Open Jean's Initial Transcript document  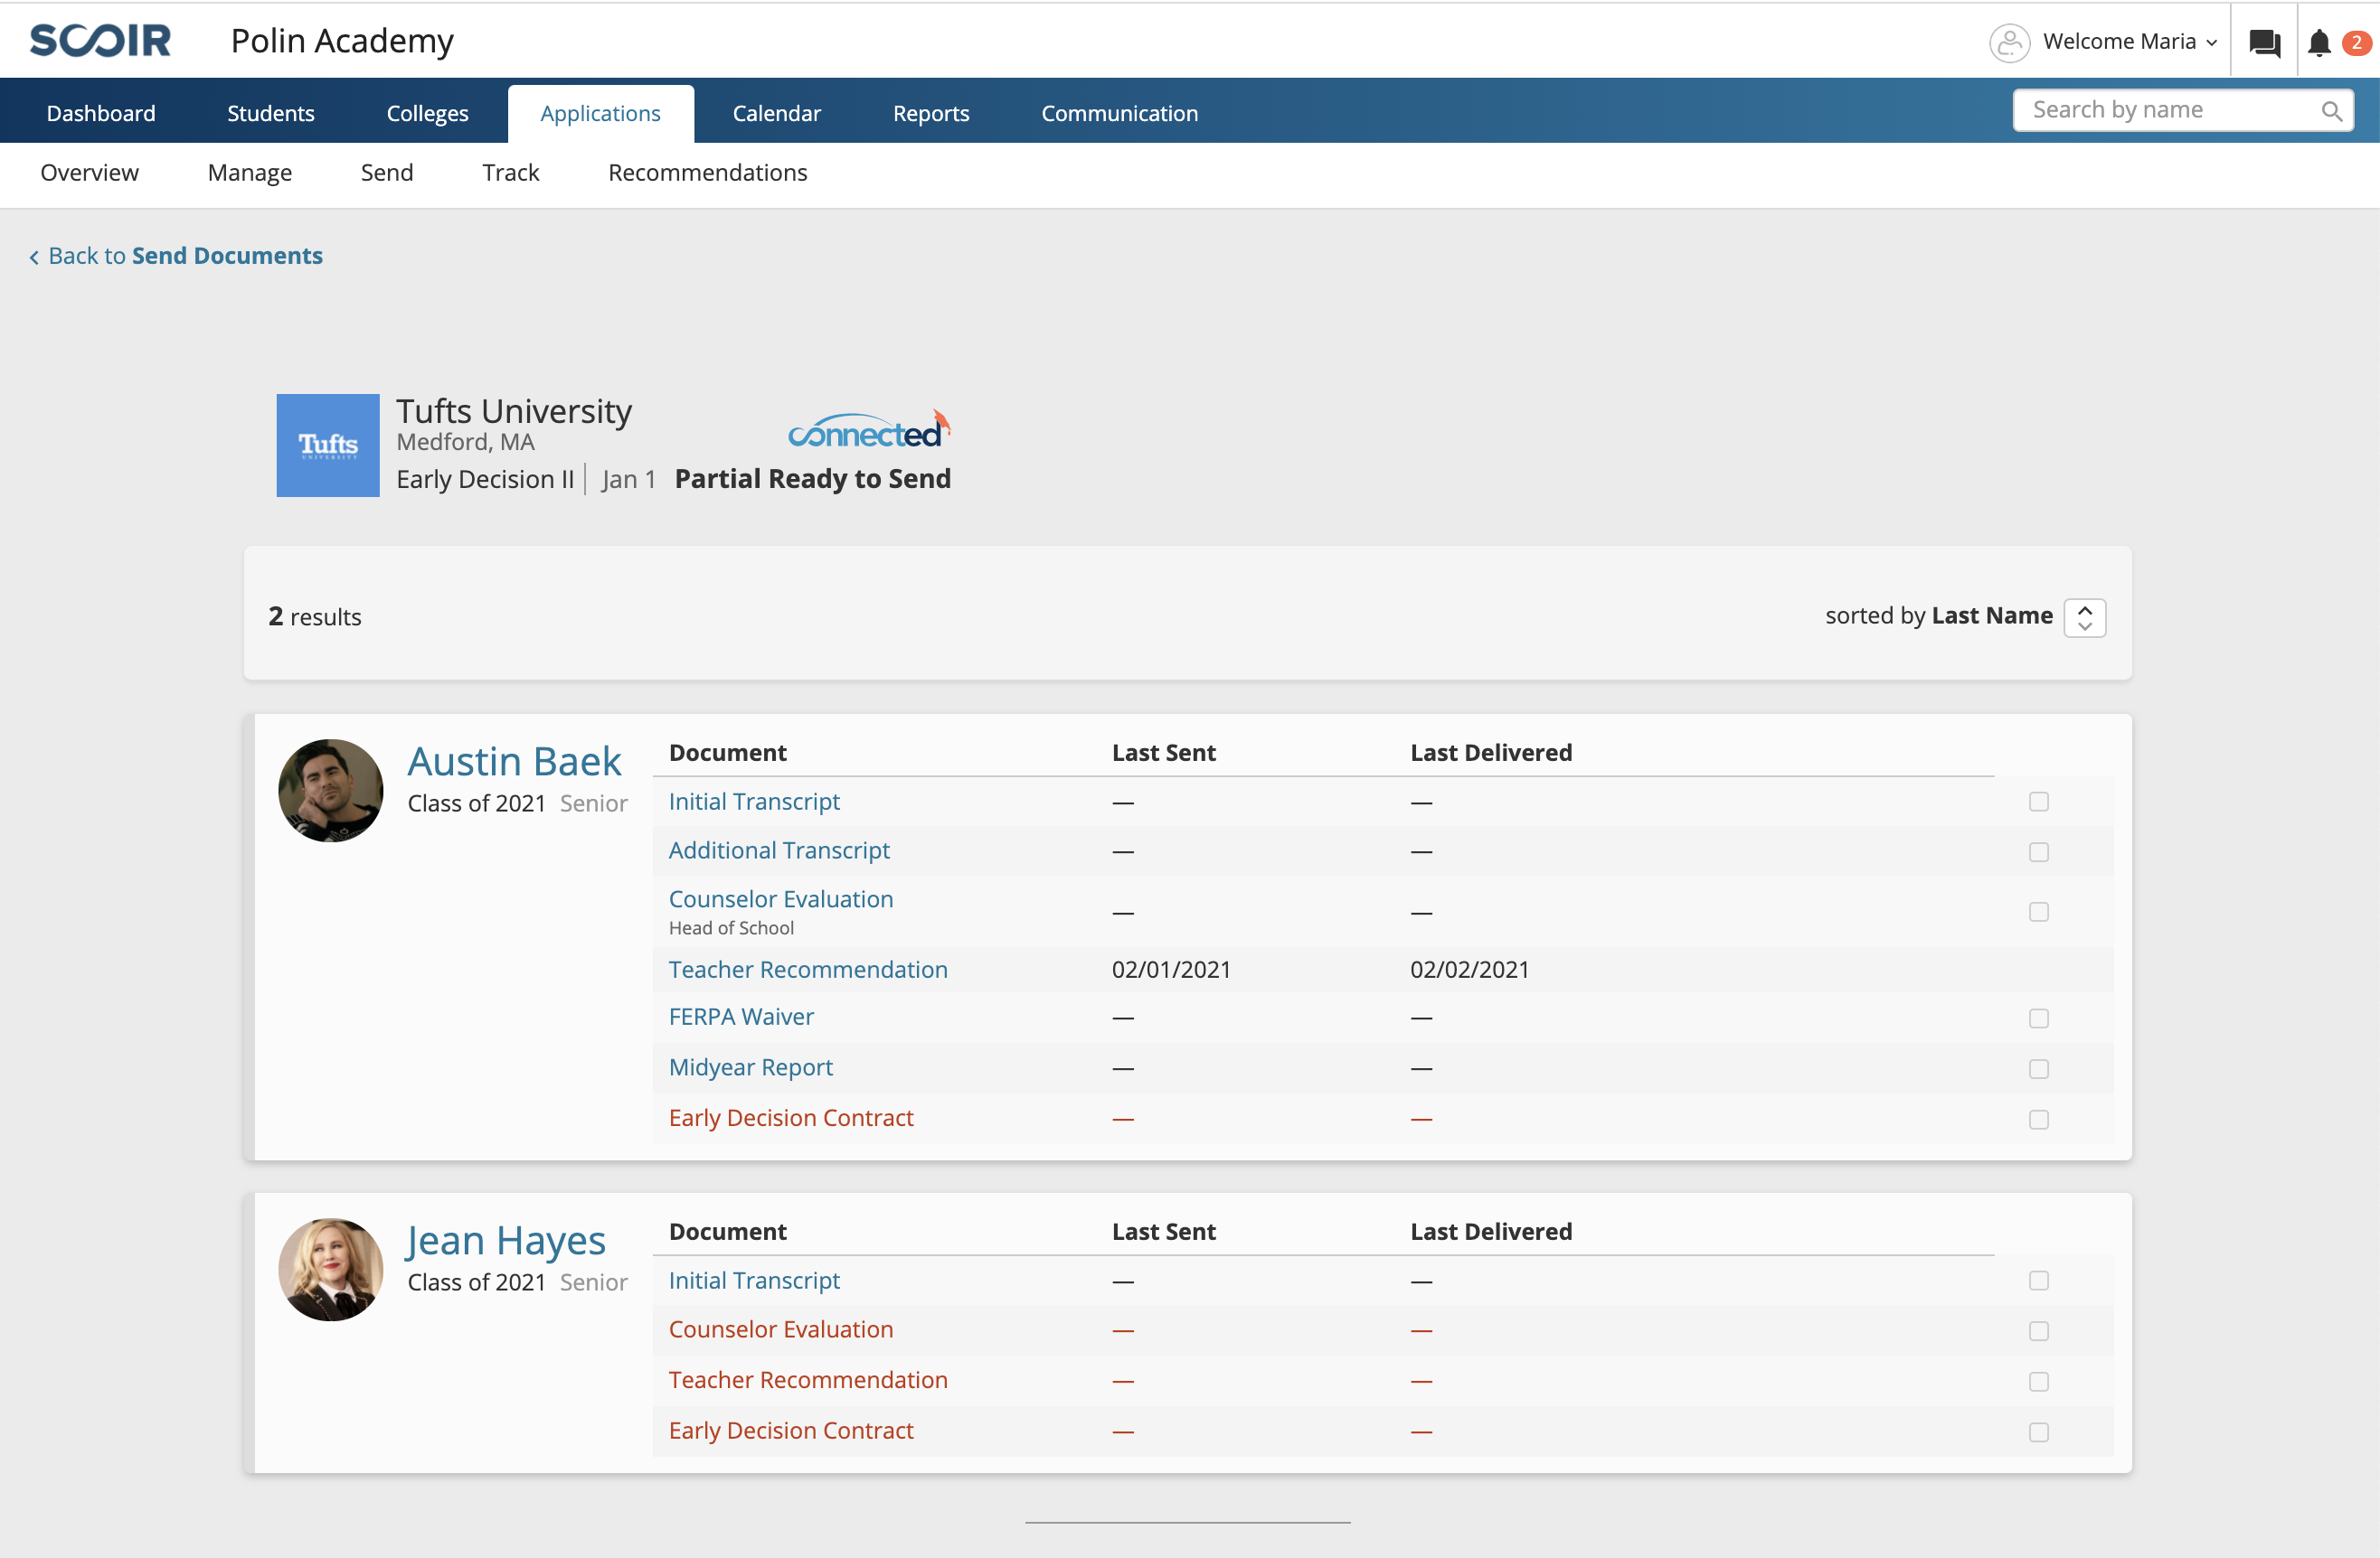tap(754, 1281)
